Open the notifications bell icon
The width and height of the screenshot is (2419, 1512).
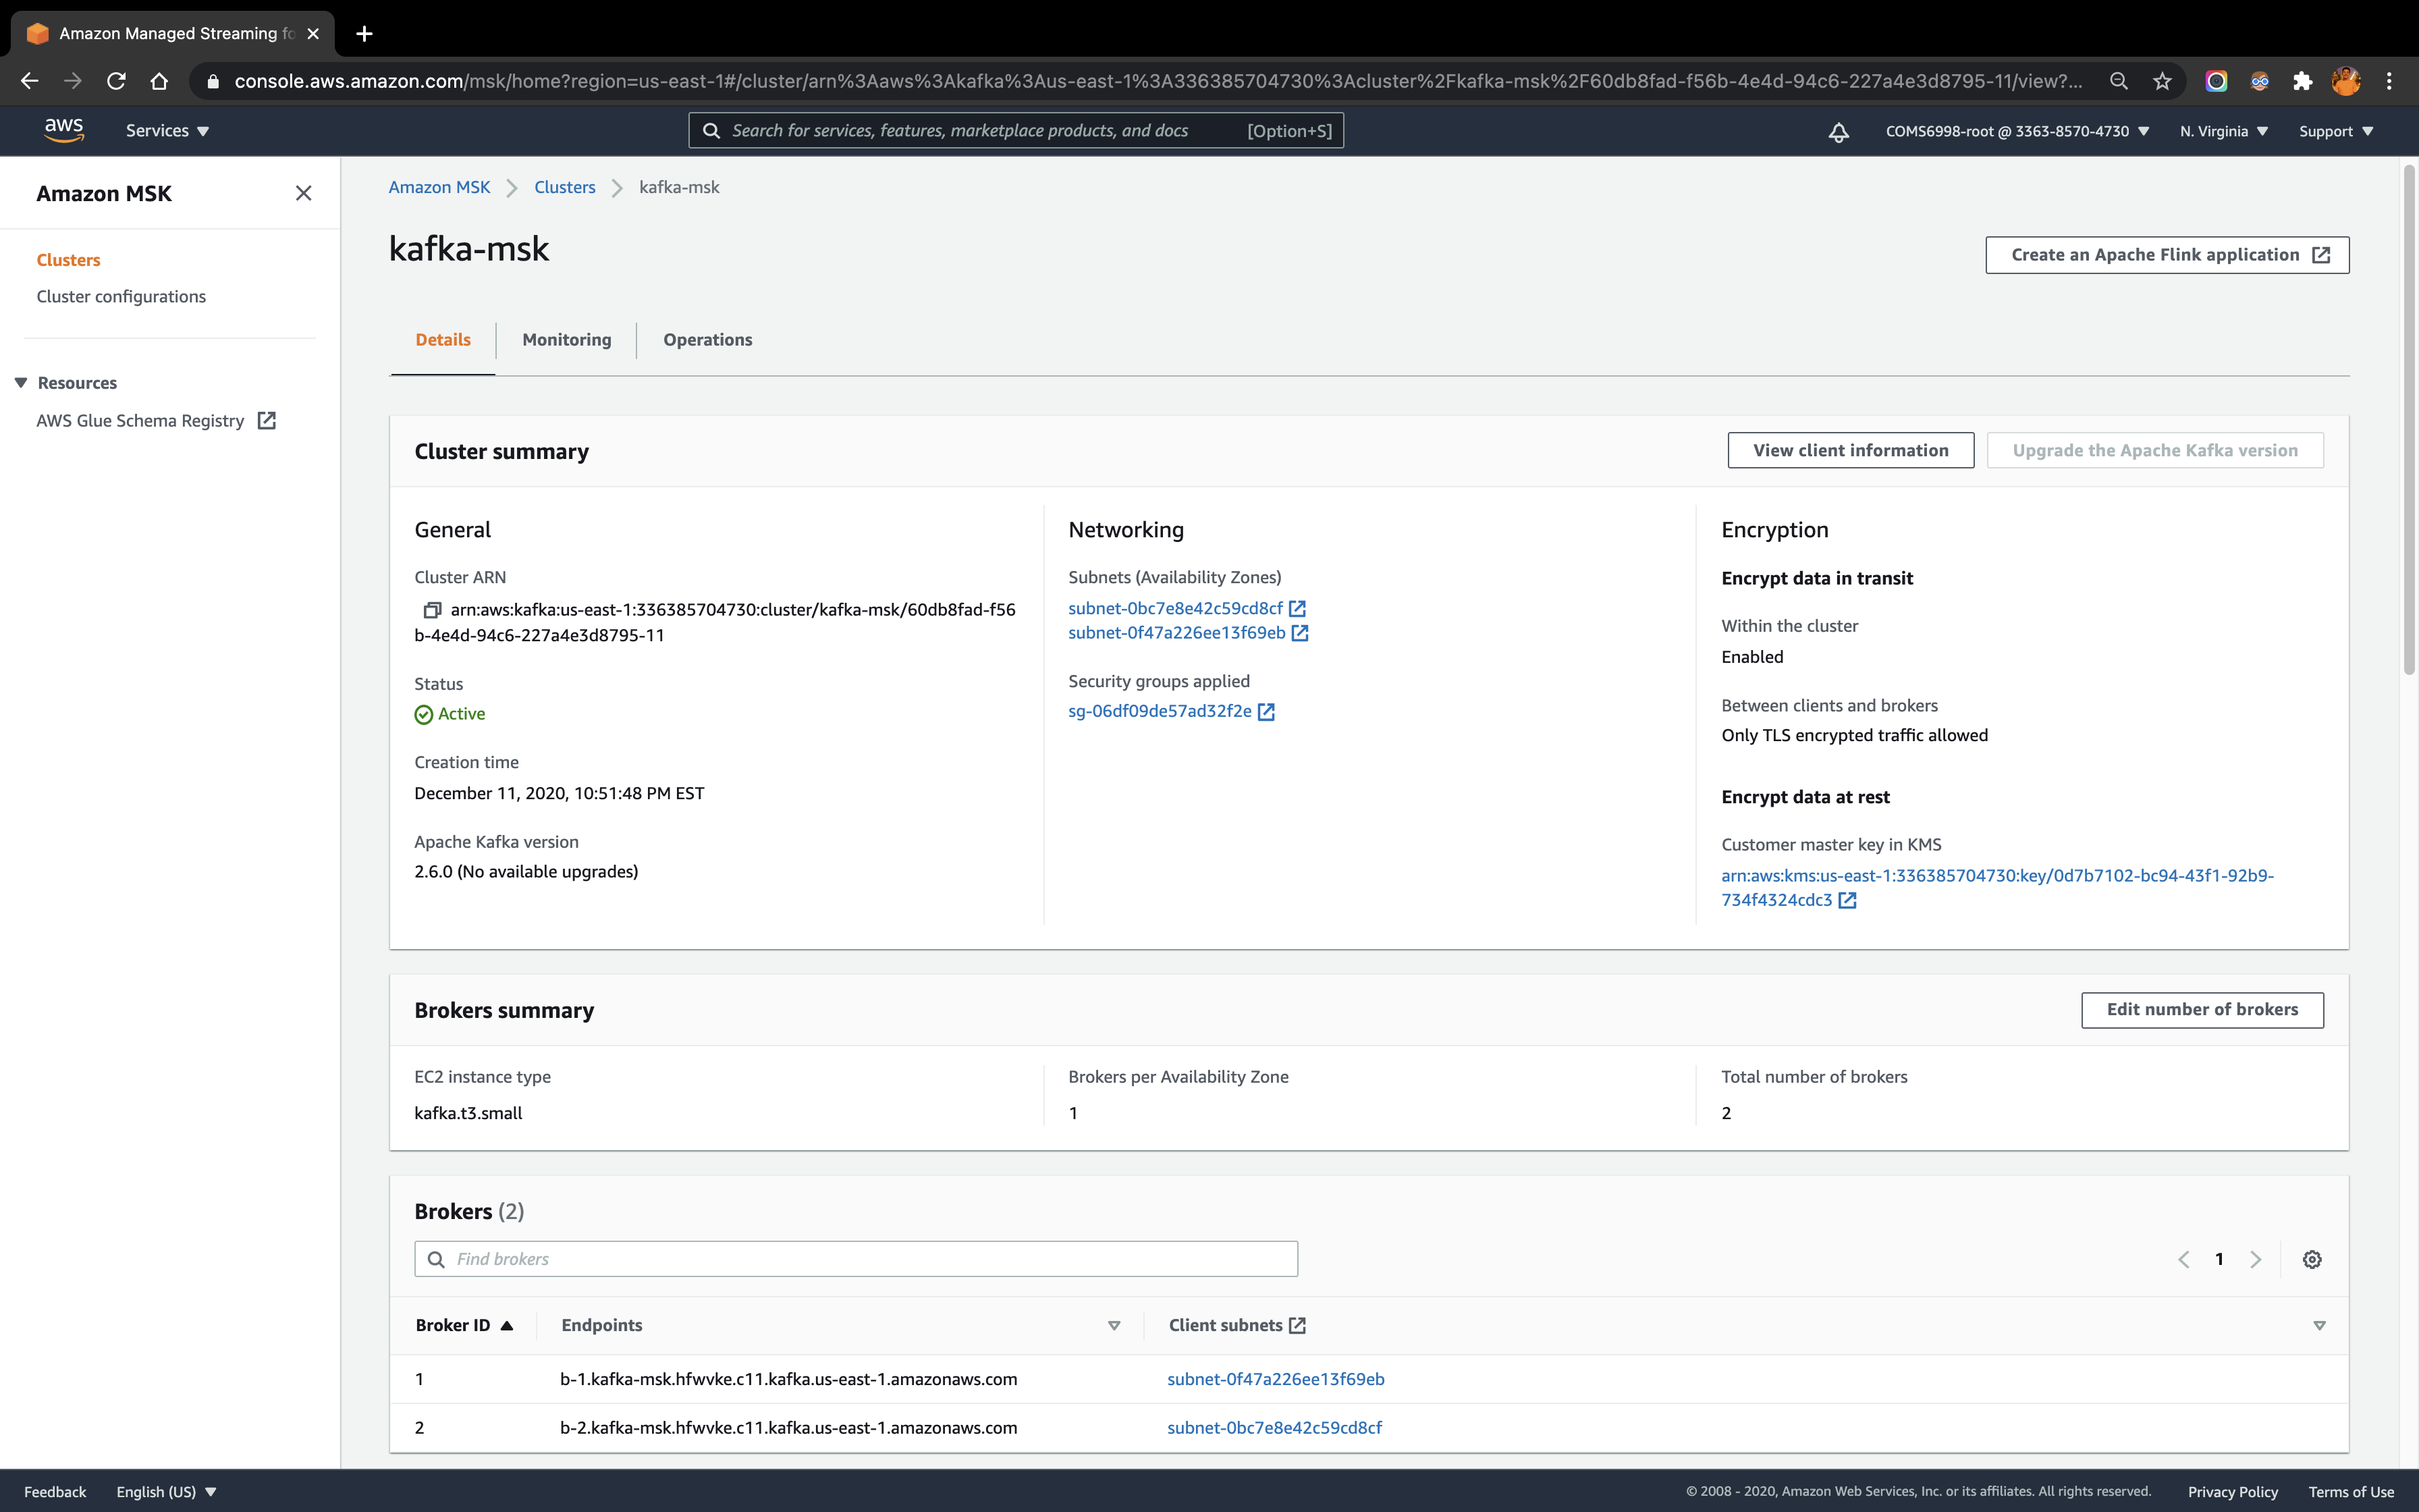pyautogui.click(x=1839, y=132)
